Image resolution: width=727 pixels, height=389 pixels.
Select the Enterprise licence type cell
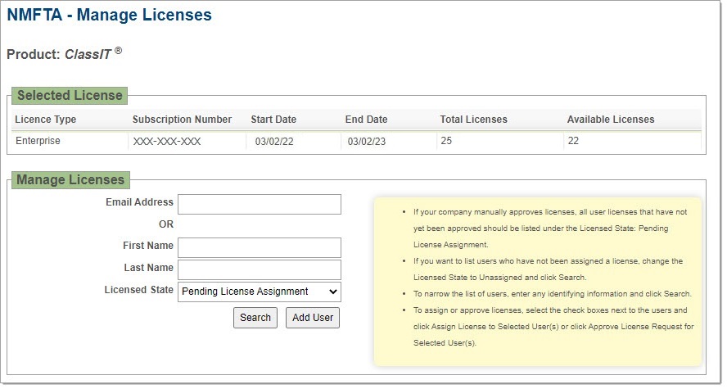coord(38,141)
